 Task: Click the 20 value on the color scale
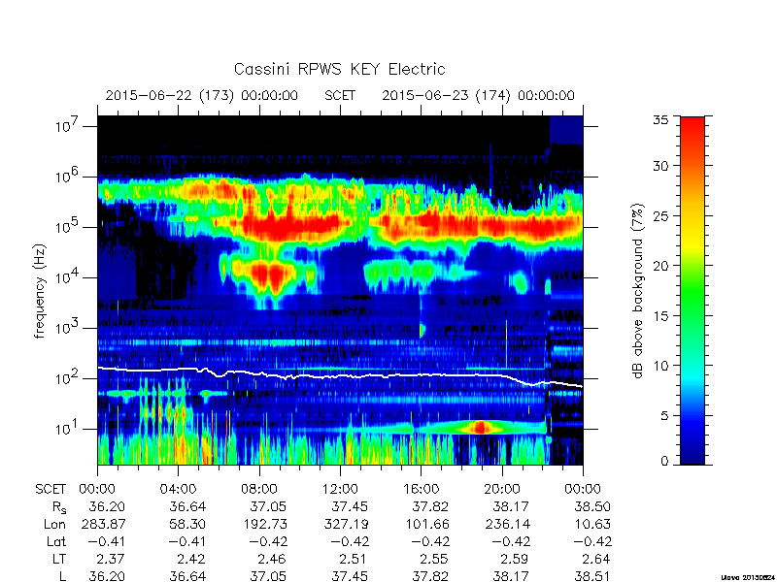click(660, 265)
